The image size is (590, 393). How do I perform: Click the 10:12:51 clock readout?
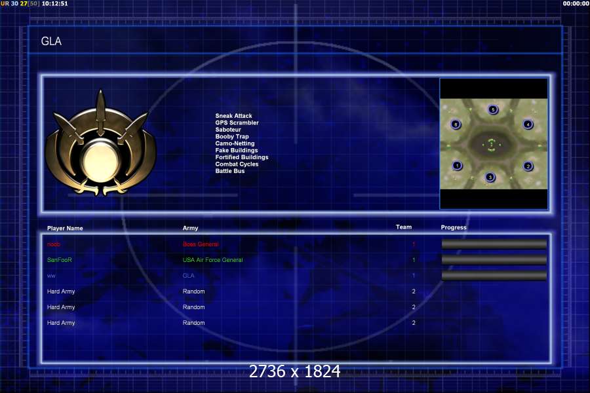[55, 3]
